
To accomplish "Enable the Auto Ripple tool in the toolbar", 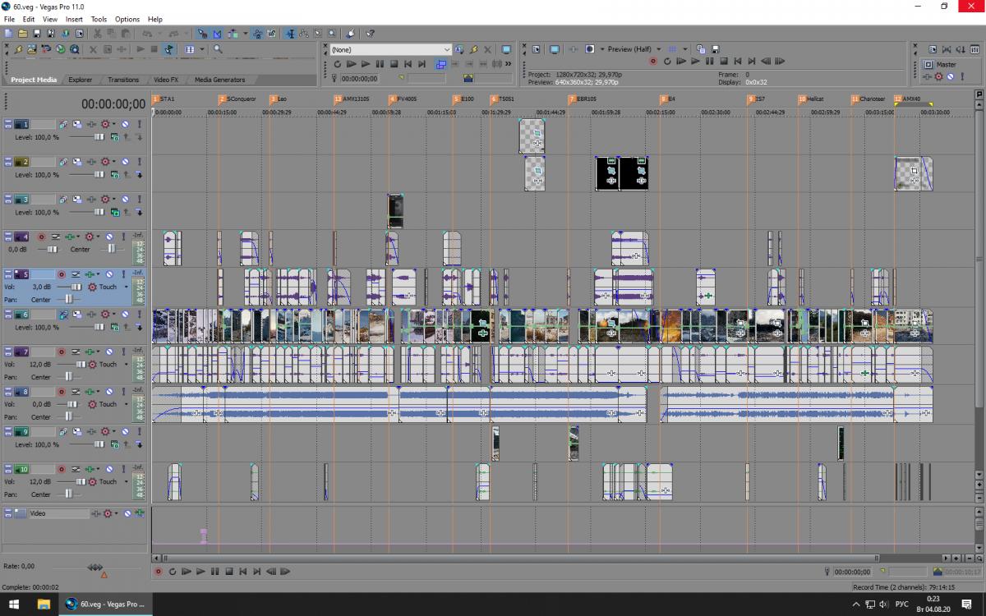I will point(233,34).
